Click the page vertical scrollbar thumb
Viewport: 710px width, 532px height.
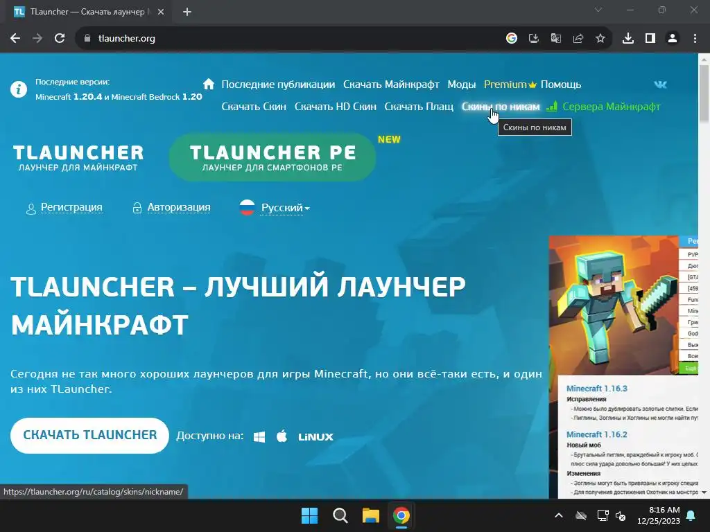point(704,94)
